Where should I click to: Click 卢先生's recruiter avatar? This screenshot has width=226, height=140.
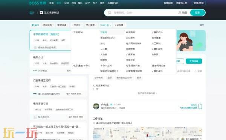tap(96, 106)
